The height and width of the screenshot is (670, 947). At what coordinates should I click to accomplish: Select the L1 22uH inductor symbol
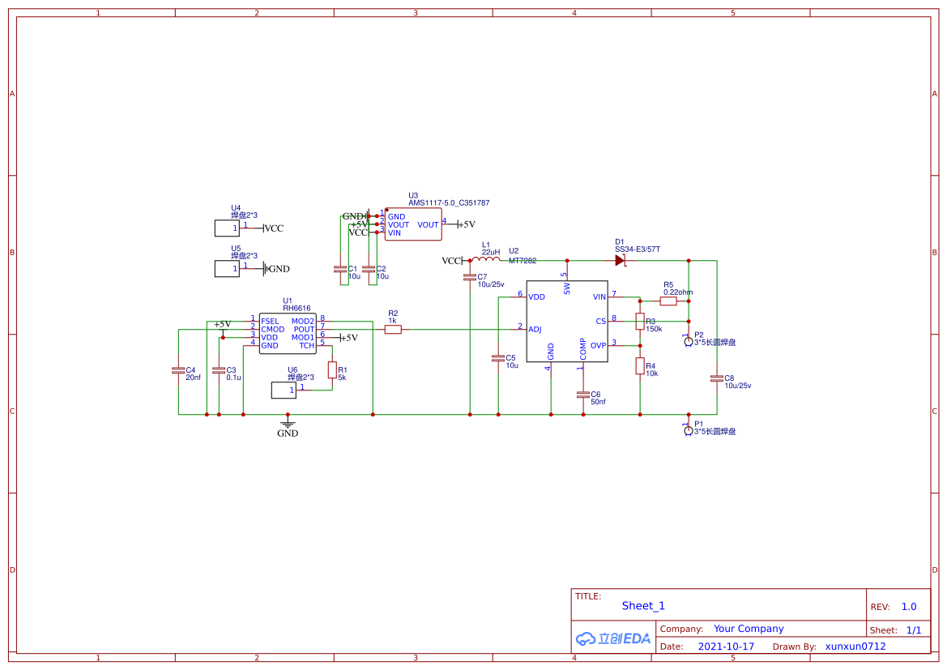point(485,260)
